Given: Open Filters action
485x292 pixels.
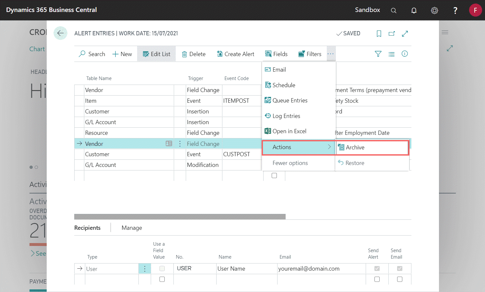Looking at the screenshot, I should (310, 54).
